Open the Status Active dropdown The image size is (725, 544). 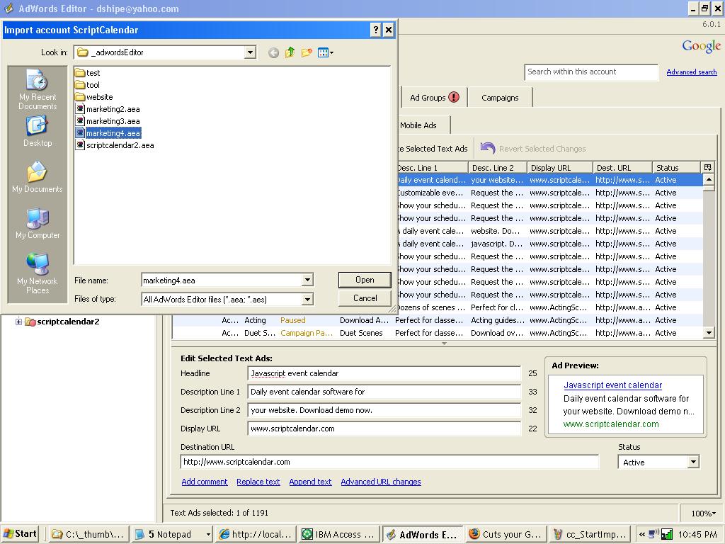pos(693,462)
